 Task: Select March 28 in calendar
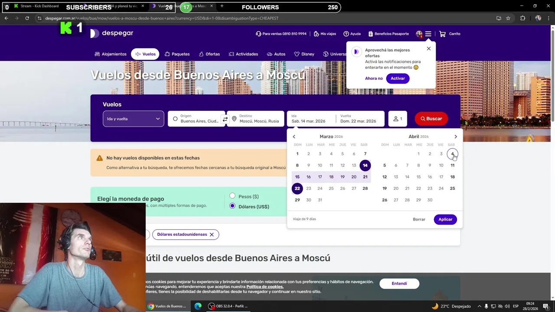click(365, 188)
